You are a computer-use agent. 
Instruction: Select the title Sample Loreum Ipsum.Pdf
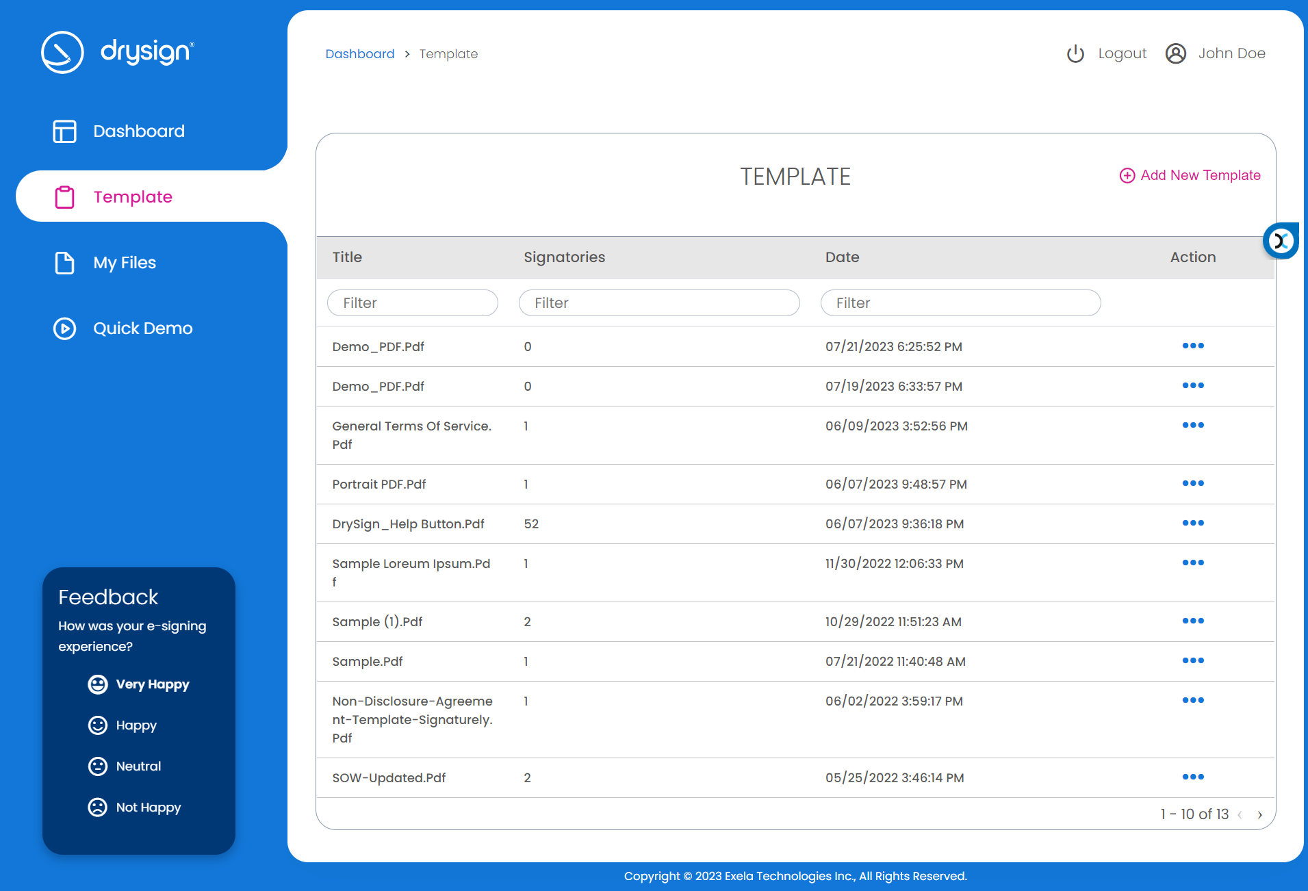point(411,573)
